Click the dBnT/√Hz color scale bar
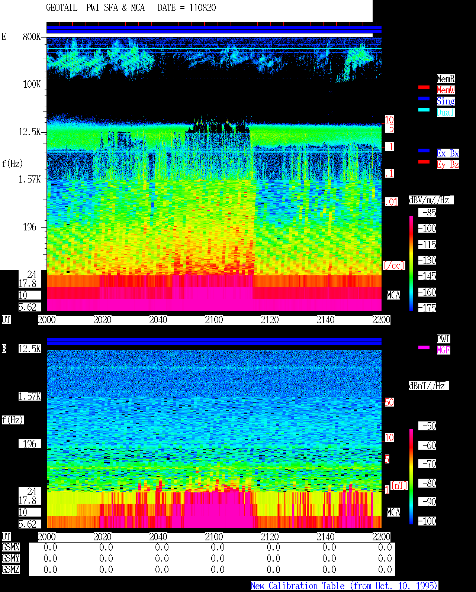Image resolution: width=476 pixels, height=592 pixels. pos(411,477)
